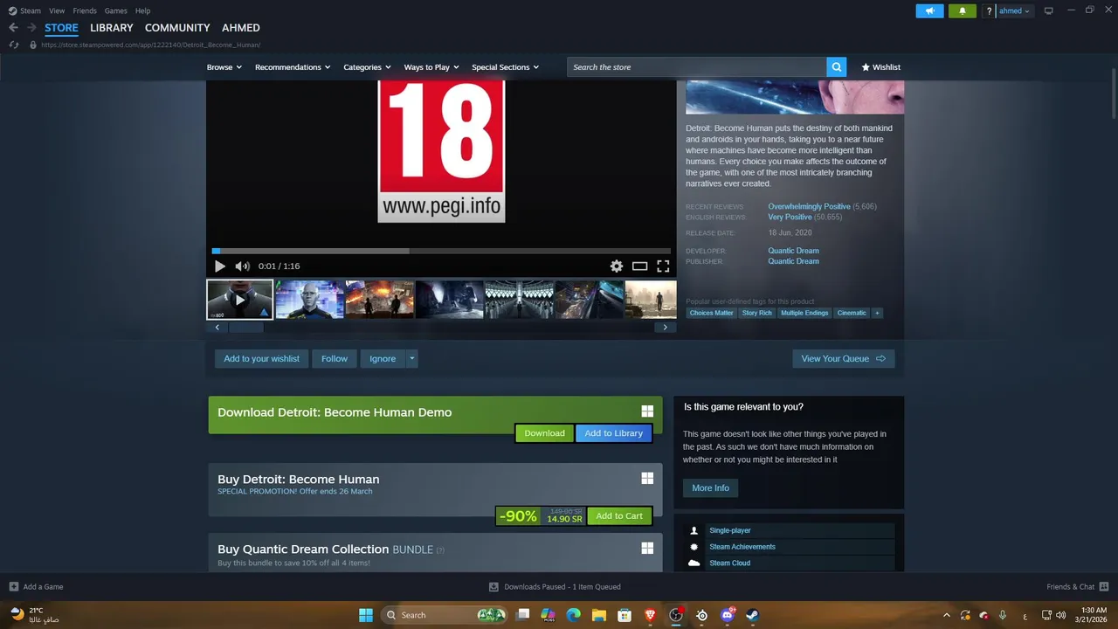Open the AHMED profile tab
Screen dimensions: 1118x629
tap(241, 28)
